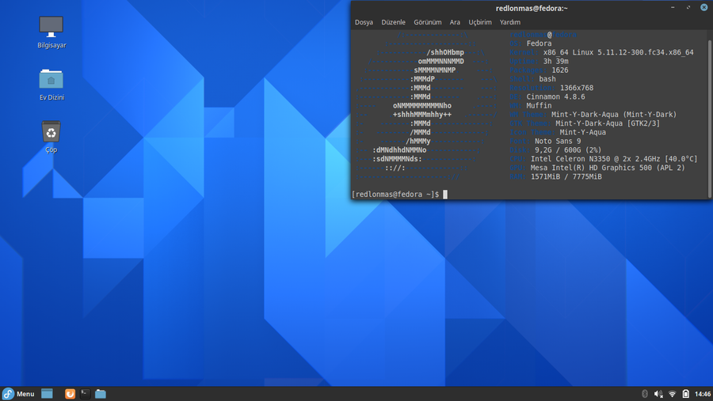Click the 14:46 clock in the panel

[702, 394]
